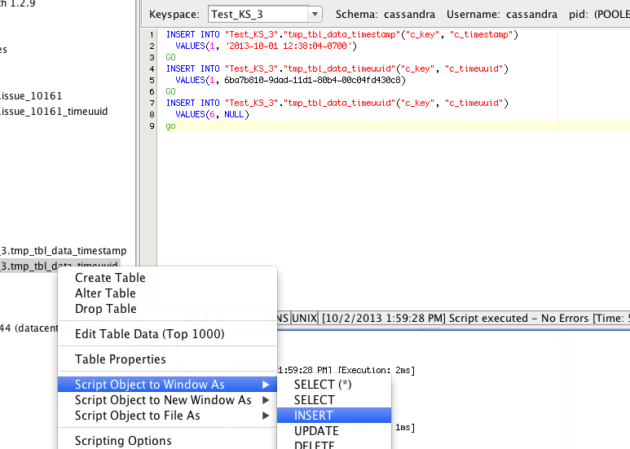This screenshot has height=449, width=630.
Task: Click editor line 1 INSERT INTO statement
Action: point(342,34)
